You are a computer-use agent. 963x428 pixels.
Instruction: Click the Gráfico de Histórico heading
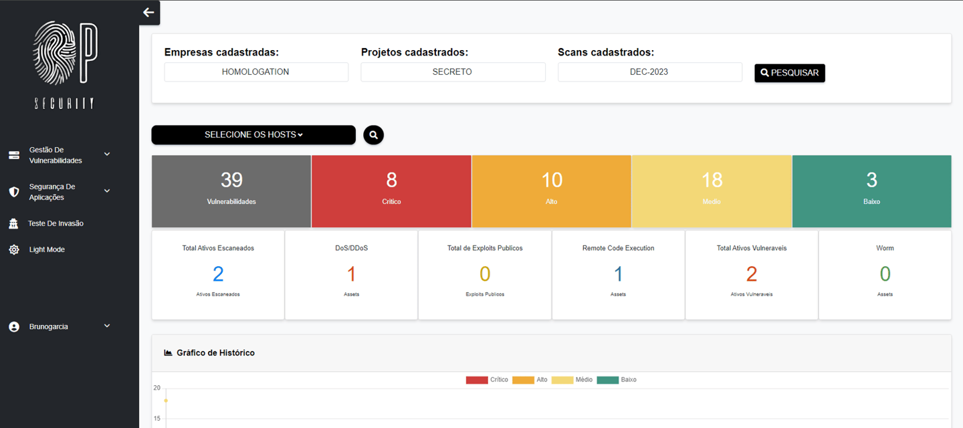click(215, 352)
